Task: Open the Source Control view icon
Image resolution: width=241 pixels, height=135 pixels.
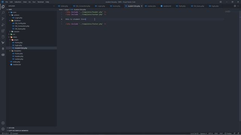Action: [3, 19]
